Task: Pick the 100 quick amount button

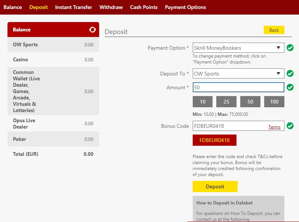Action: [x=274, y=102]
